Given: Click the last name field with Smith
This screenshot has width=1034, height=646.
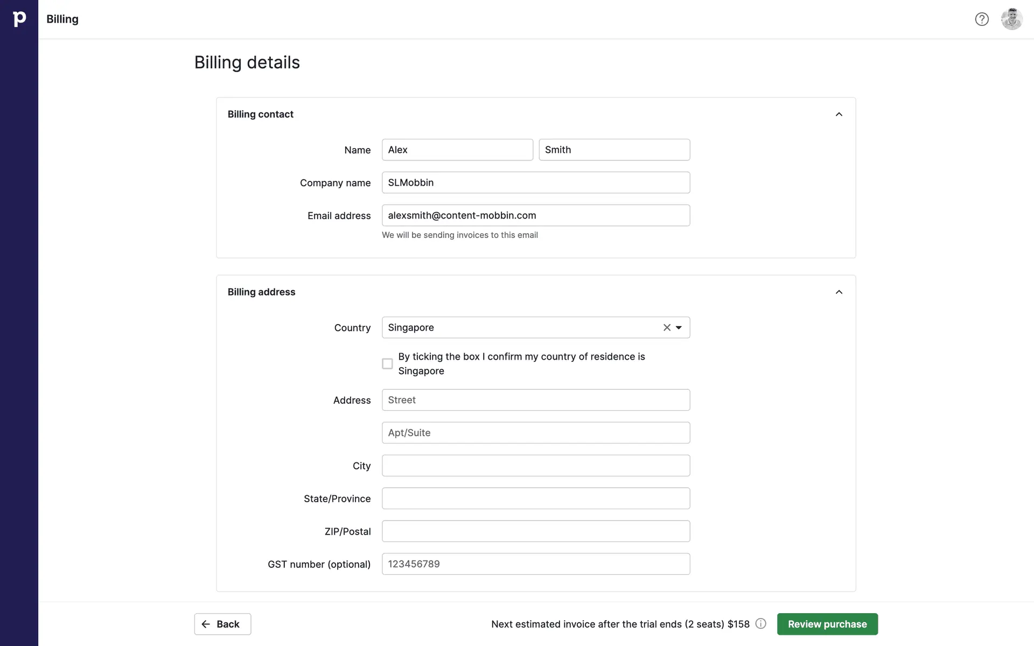Looking at the screenshot, I should coord(614,150).
